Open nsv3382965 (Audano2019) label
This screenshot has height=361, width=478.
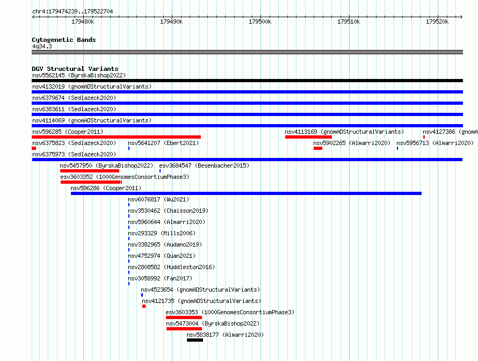click(x=165, y=244)
